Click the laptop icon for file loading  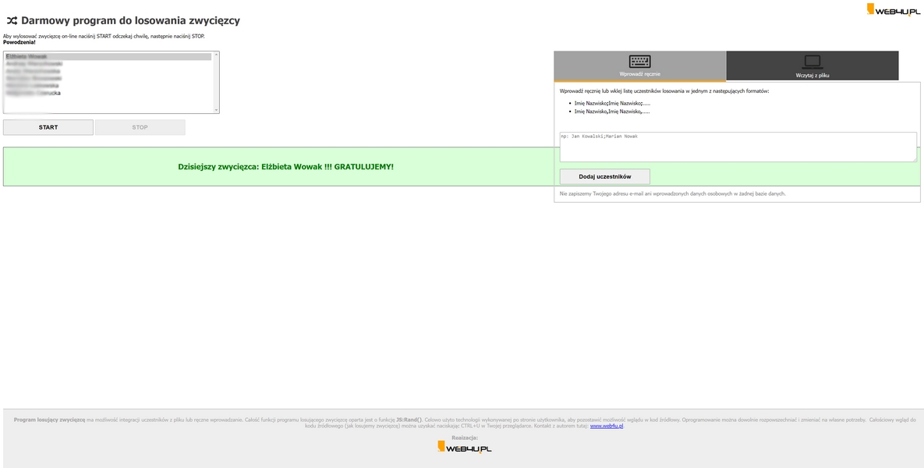(812, 62)
